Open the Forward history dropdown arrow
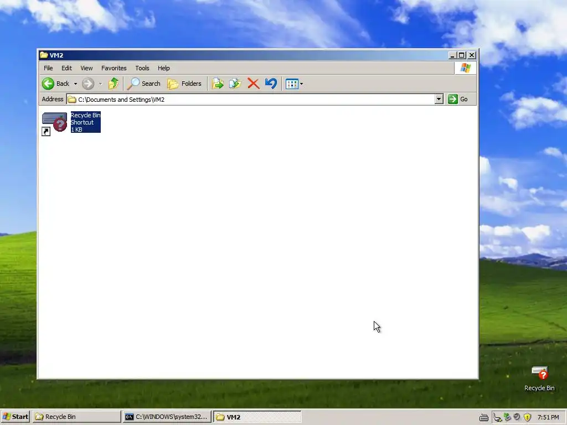567x425 pixels. [x=101, y=84]
